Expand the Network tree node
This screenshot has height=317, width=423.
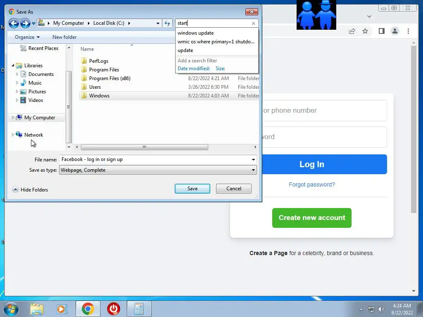click(13, 135)
